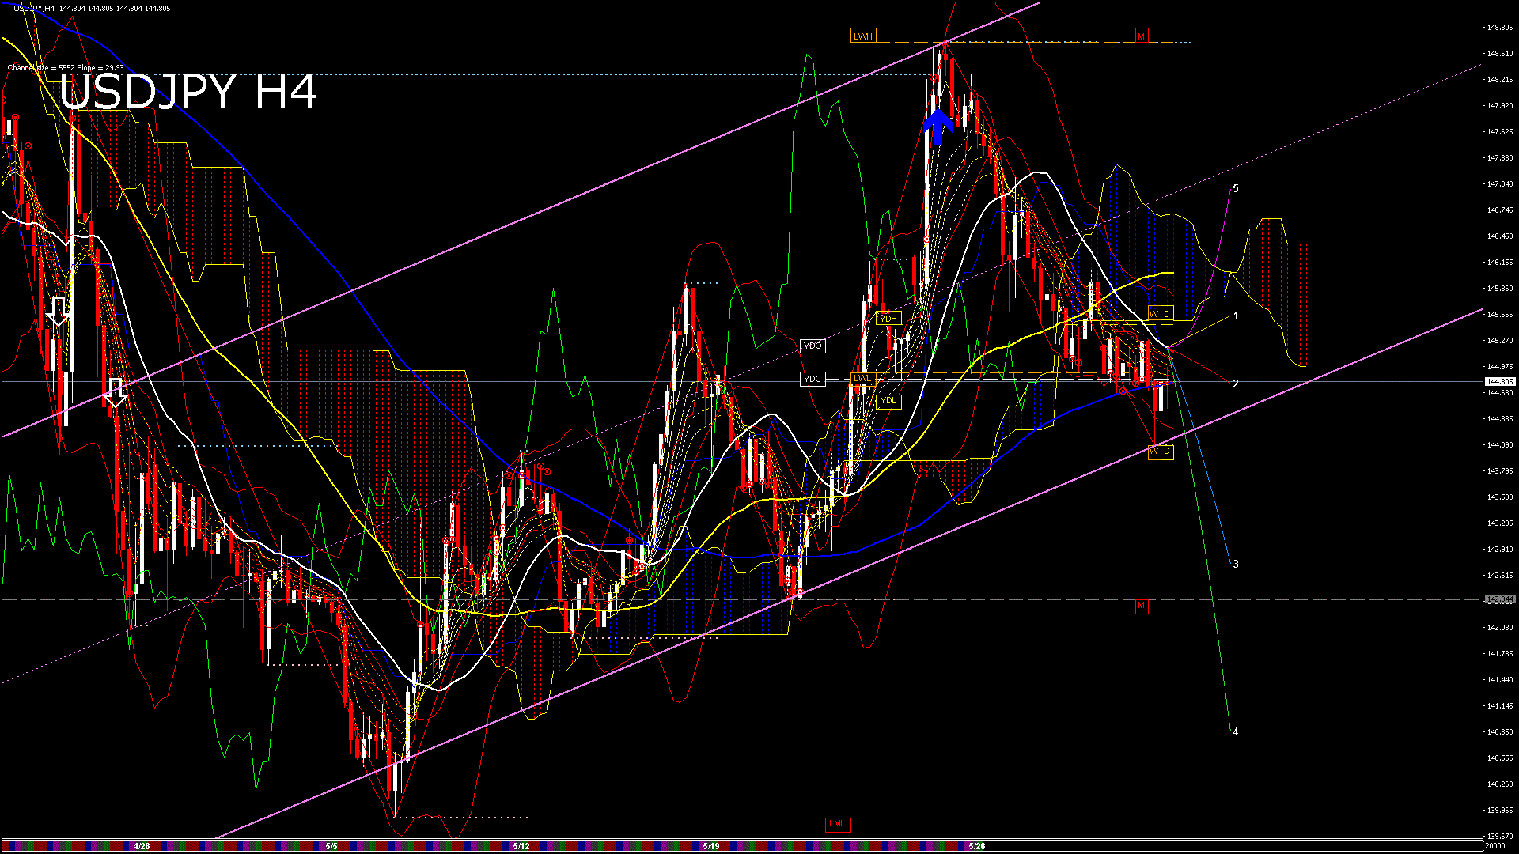Click the yellow YDH label box
The width and height of the screenshot is (1519, 854).
pos(888,319)
